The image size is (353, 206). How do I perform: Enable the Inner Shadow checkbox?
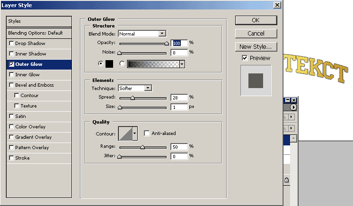tap(11, 54)
